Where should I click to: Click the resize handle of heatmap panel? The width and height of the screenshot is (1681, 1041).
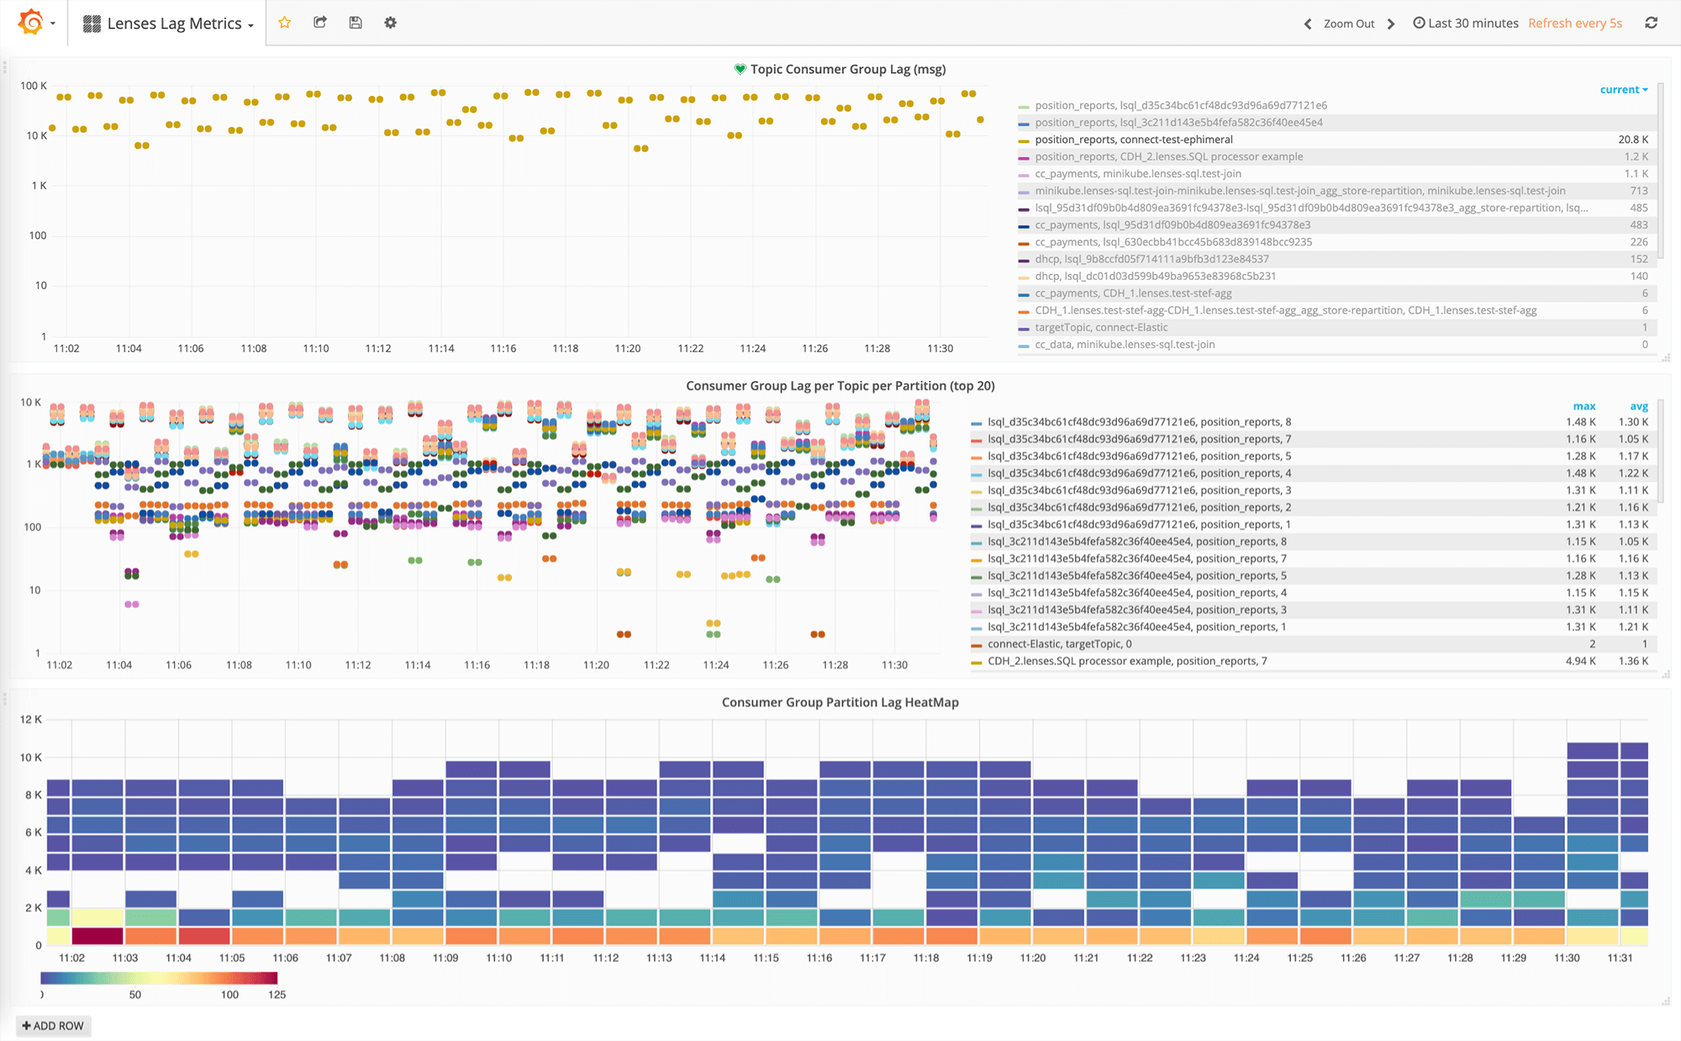(1666, 1001)
